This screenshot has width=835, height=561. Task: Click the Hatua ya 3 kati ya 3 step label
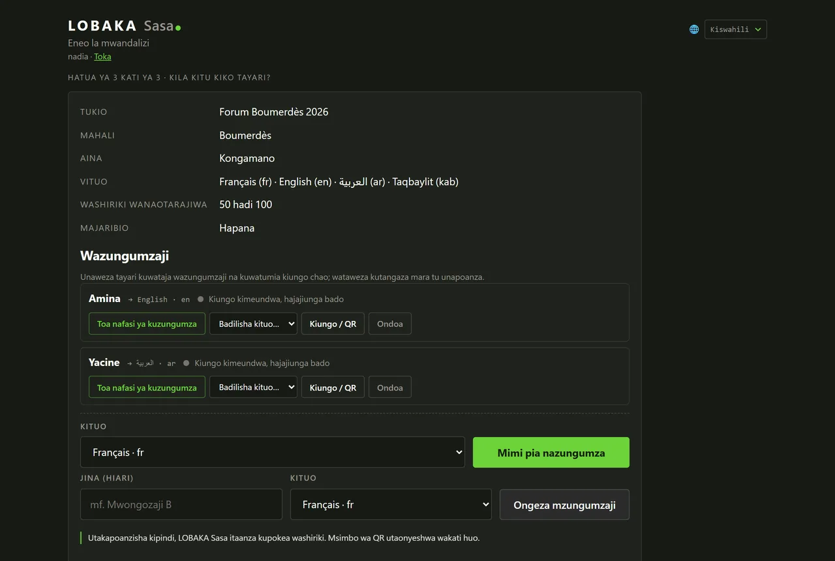[x=169, y=78]
